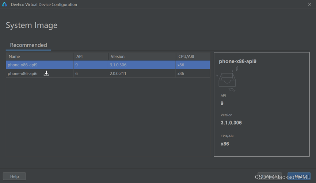Click the box illustration in details panel

[x=228, y=79]
